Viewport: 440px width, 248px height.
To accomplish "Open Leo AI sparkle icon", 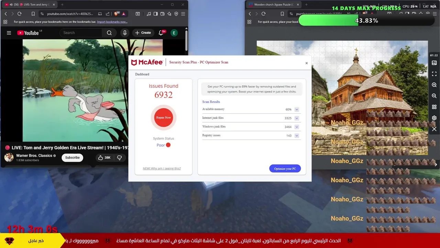I will (169, 14).
